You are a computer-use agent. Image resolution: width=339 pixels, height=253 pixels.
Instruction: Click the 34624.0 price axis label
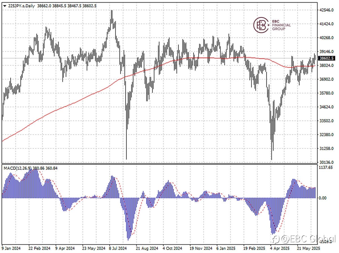point(327,107)
